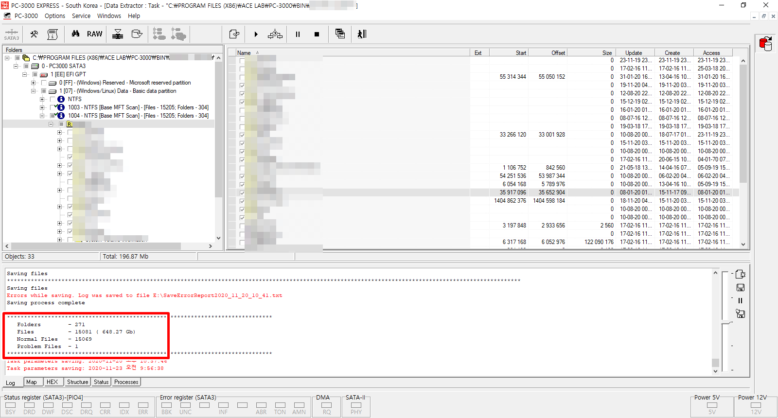Collapse the 1 [EE] EFI GPT node
The image size is (778, 418).
coord(25,75)
